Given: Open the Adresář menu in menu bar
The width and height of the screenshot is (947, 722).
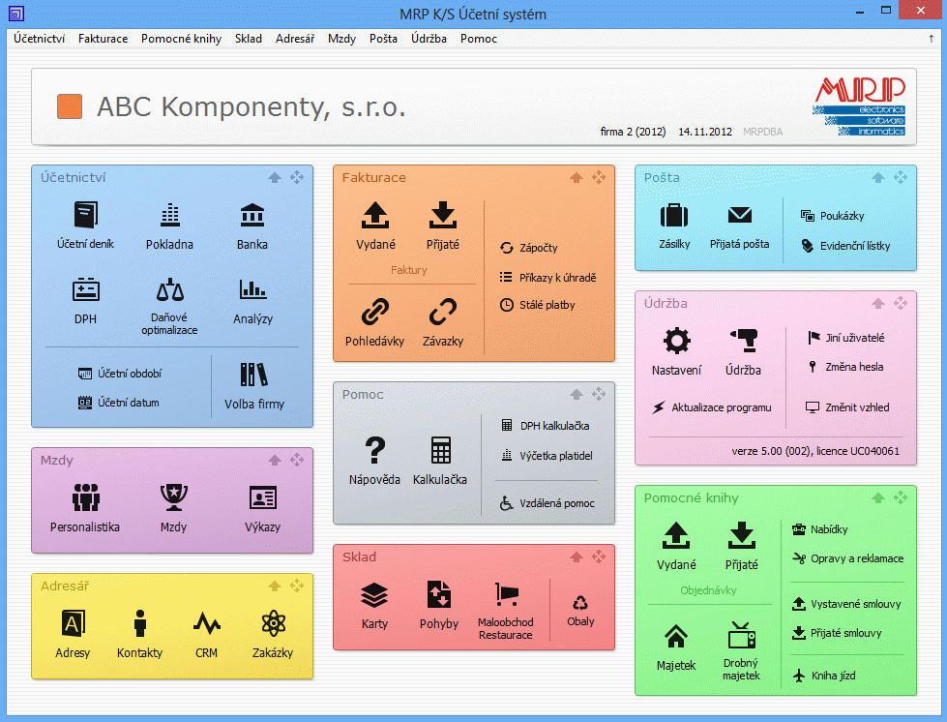Looking at the screenshot, I should pos(295,39).
